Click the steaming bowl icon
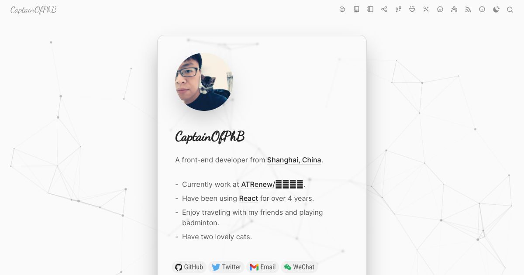 click(x=412, y=9)
